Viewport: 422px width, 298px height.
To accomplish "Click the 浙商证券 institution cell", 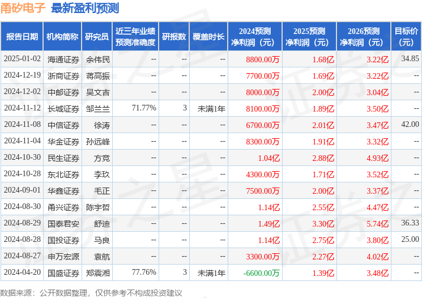I will coord(63,76).
